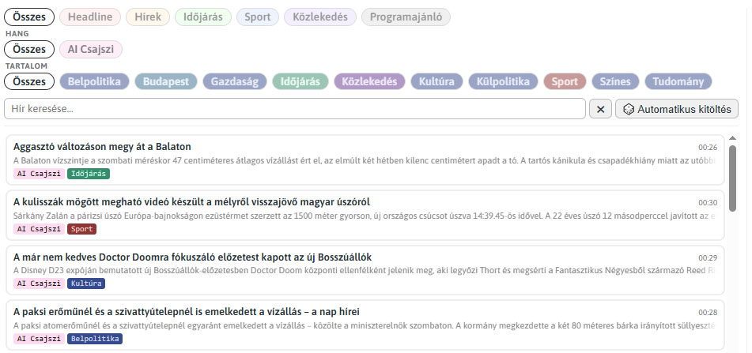Click the red Sport tag on swimmer article

82,229
